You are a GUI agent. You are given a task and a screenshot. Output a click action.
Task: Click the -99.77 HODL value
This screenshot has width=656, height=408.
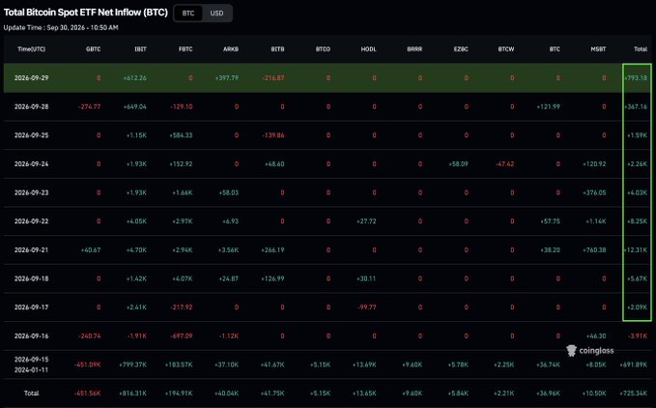[x=367, y=307]
